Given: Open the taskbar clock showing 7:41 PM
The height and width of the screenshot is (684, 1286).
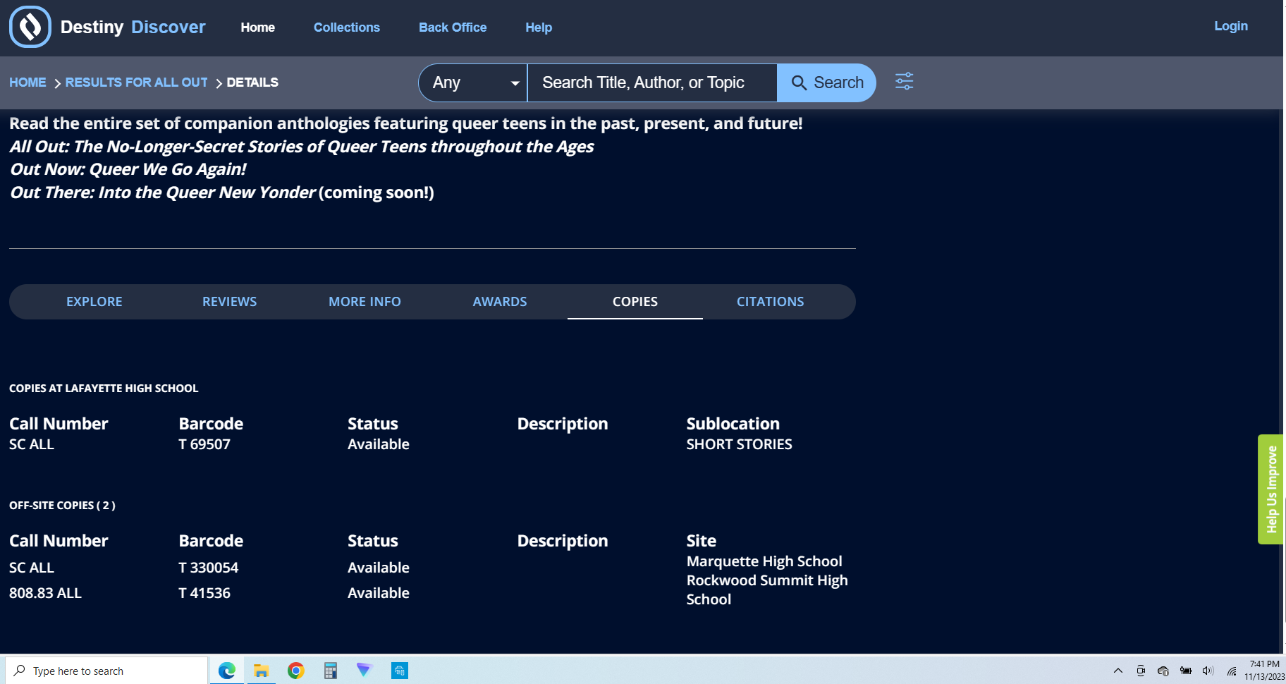Looking at the screenshot, I should (1264, 670).
